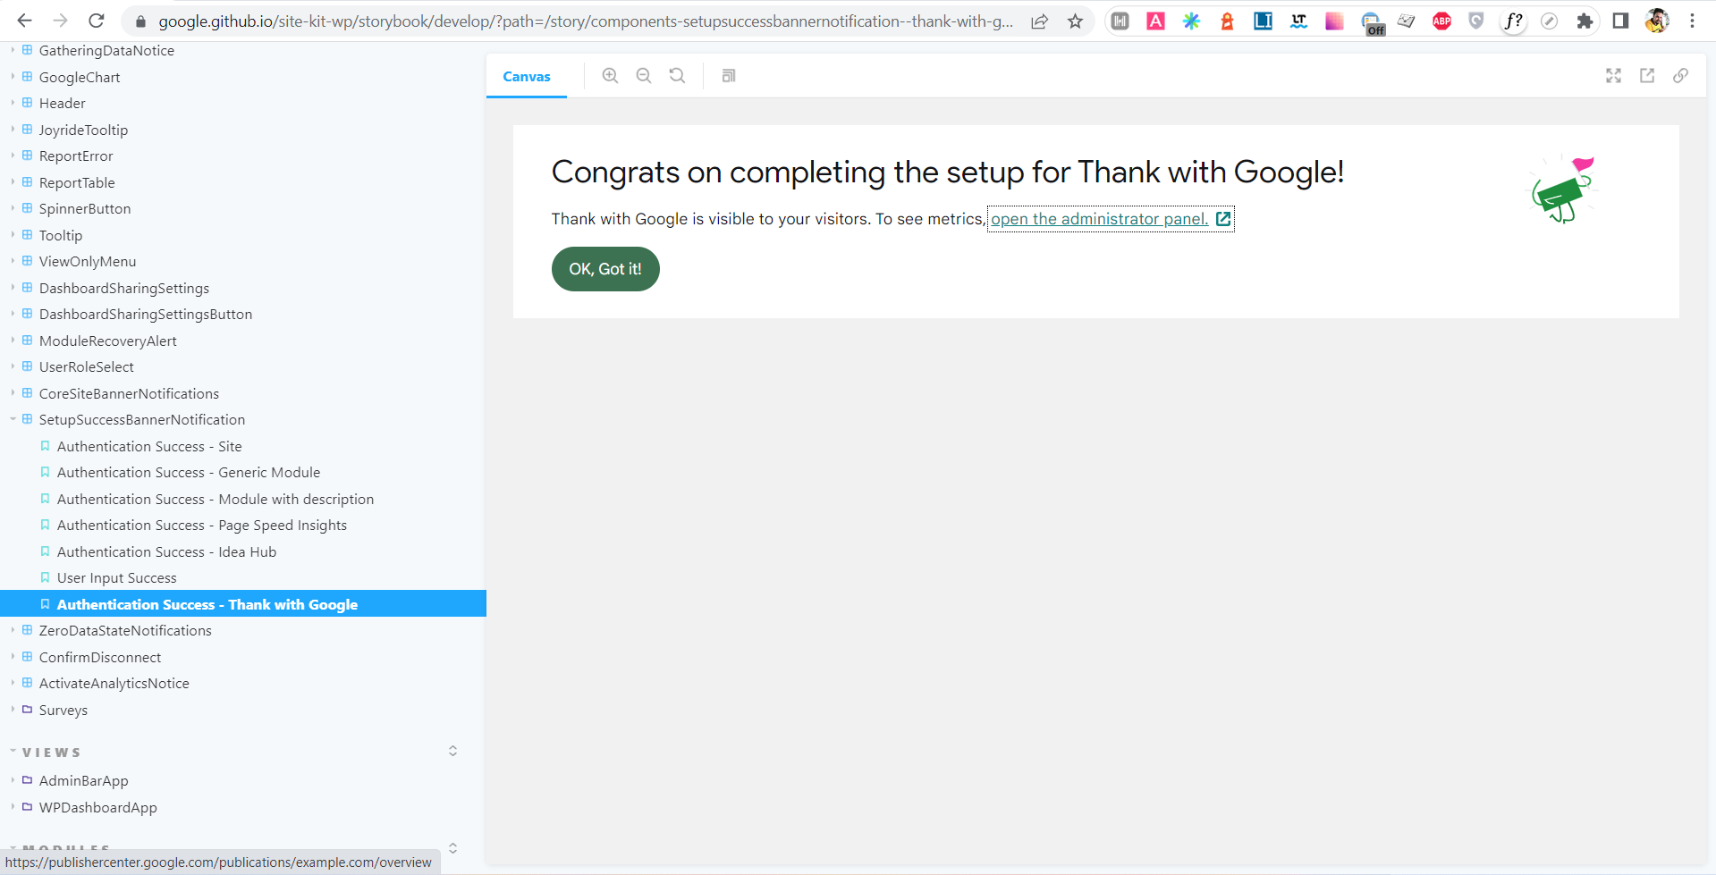The width and height of the screenshot is (1716, 875).
Task: Select ViewOnlyMenu component
Action: (88, 261)
